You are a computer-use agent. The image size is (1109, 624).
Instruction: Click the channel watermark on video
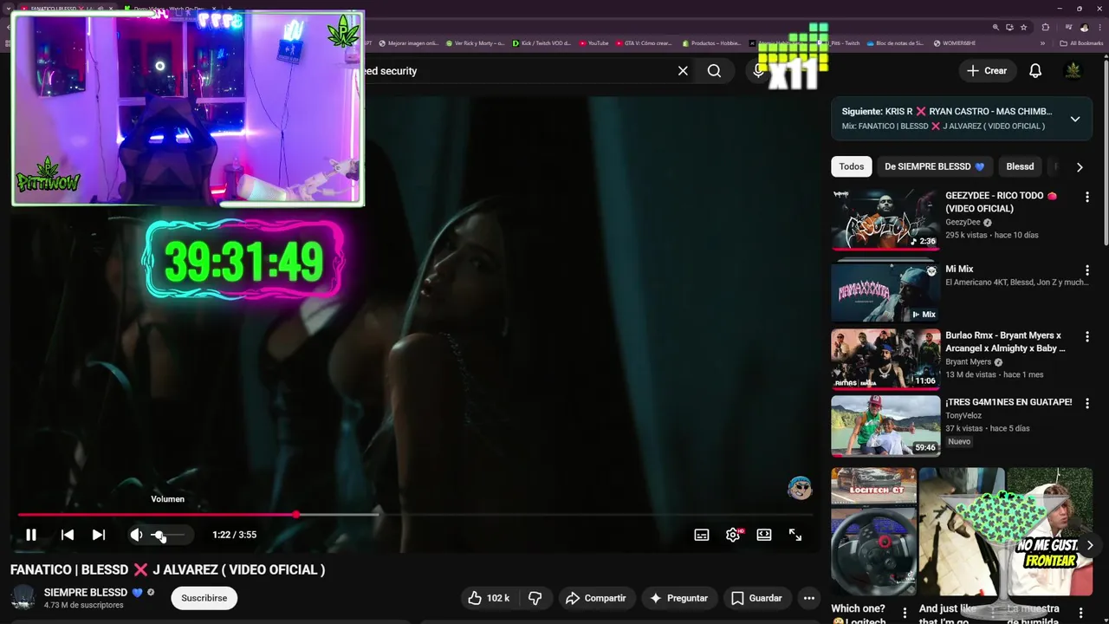(x=799, y=488)
